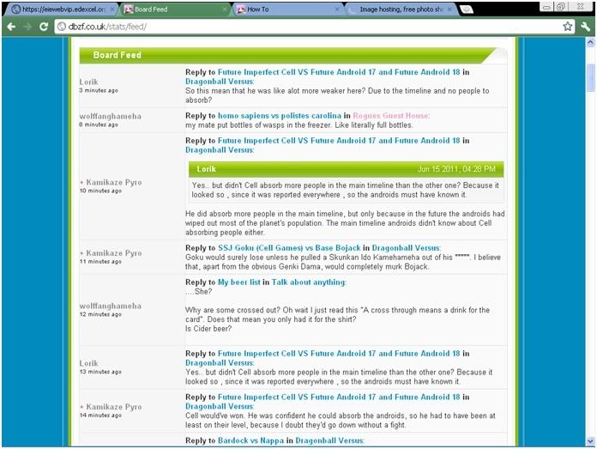Click the vertical scrollbar scroll-down arrow
The width and height of the screenshot is (597, 449).
[x=591, y=443]
